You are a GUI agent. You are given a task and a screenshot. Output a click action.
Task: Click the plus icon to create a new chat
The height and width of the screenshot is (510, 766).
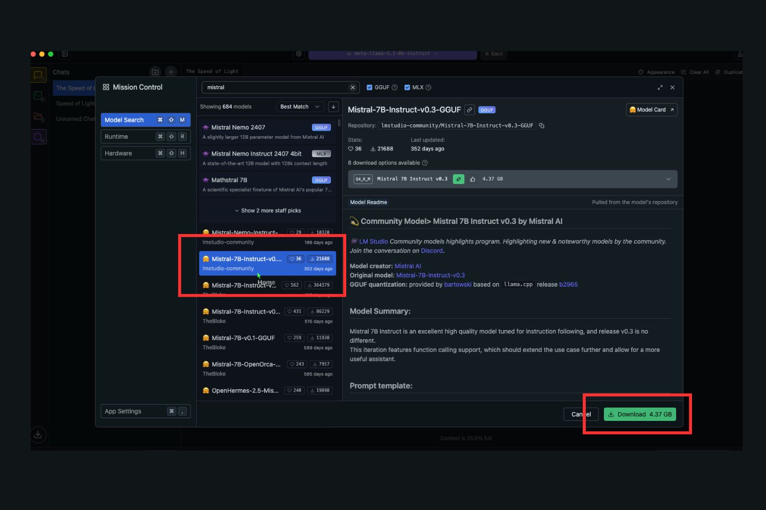pos(171,72)
